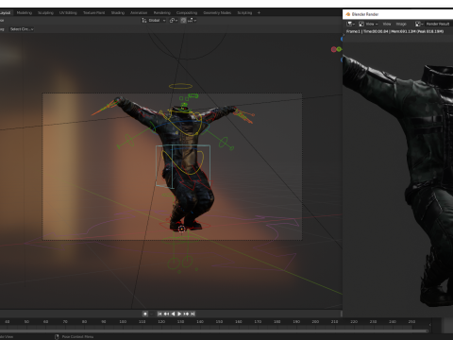Open the Texture Paint workspace tab
This screenshot has height=340, width=453.
point(93,13)
